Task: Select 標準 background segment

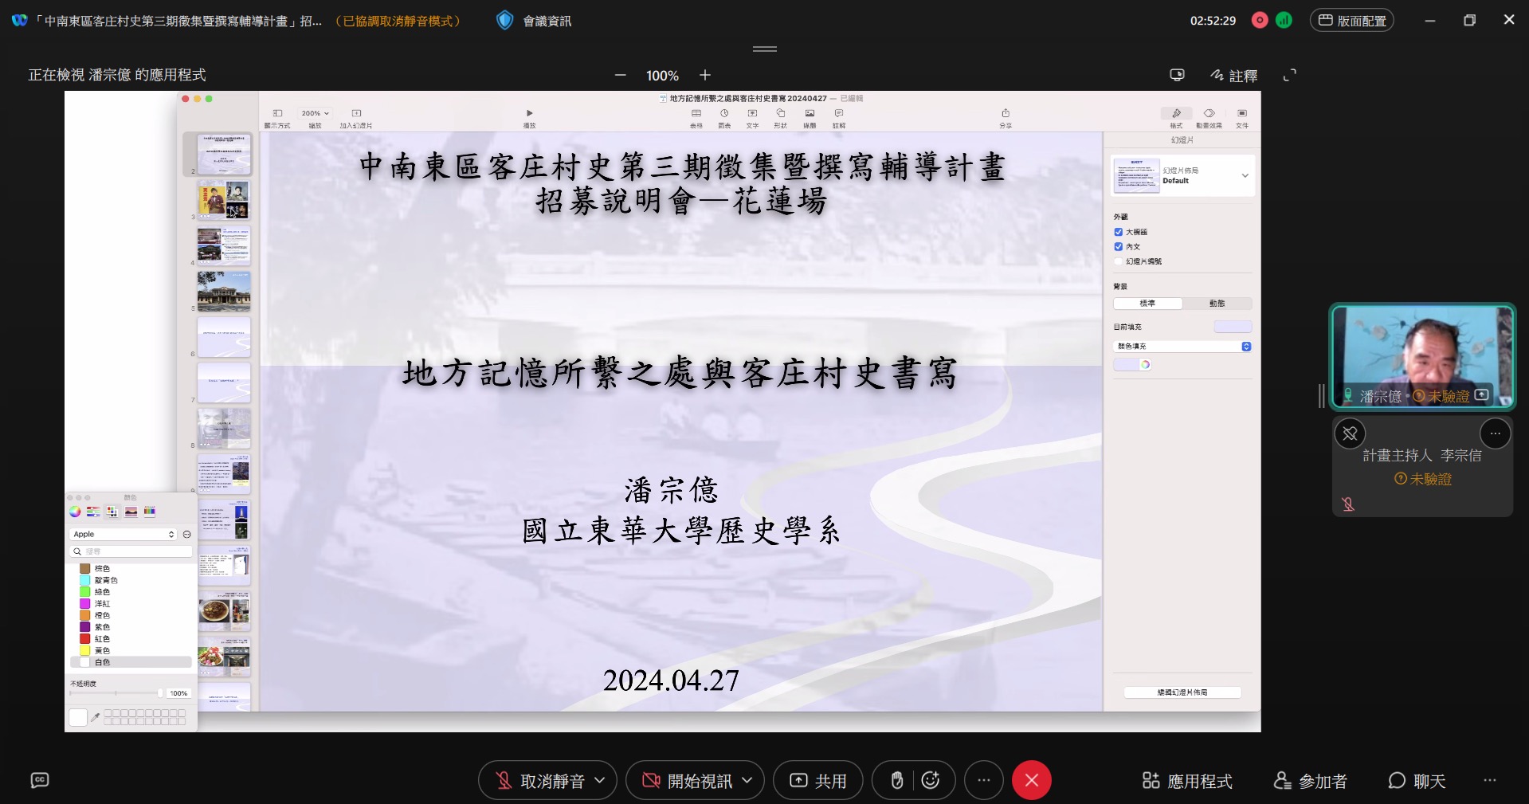Action: (1147, 304)
